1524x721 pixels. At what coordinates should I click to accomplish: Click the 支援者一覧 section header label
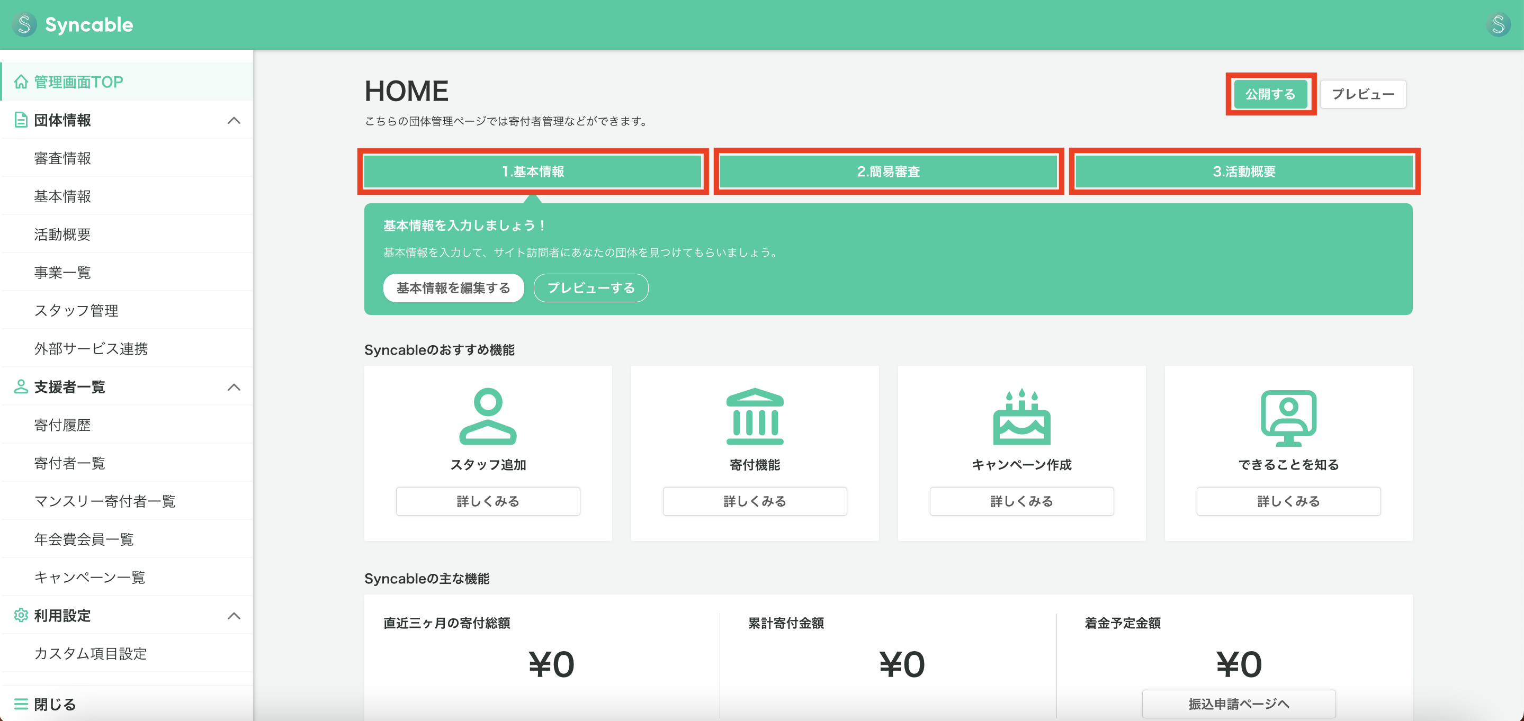69,387
